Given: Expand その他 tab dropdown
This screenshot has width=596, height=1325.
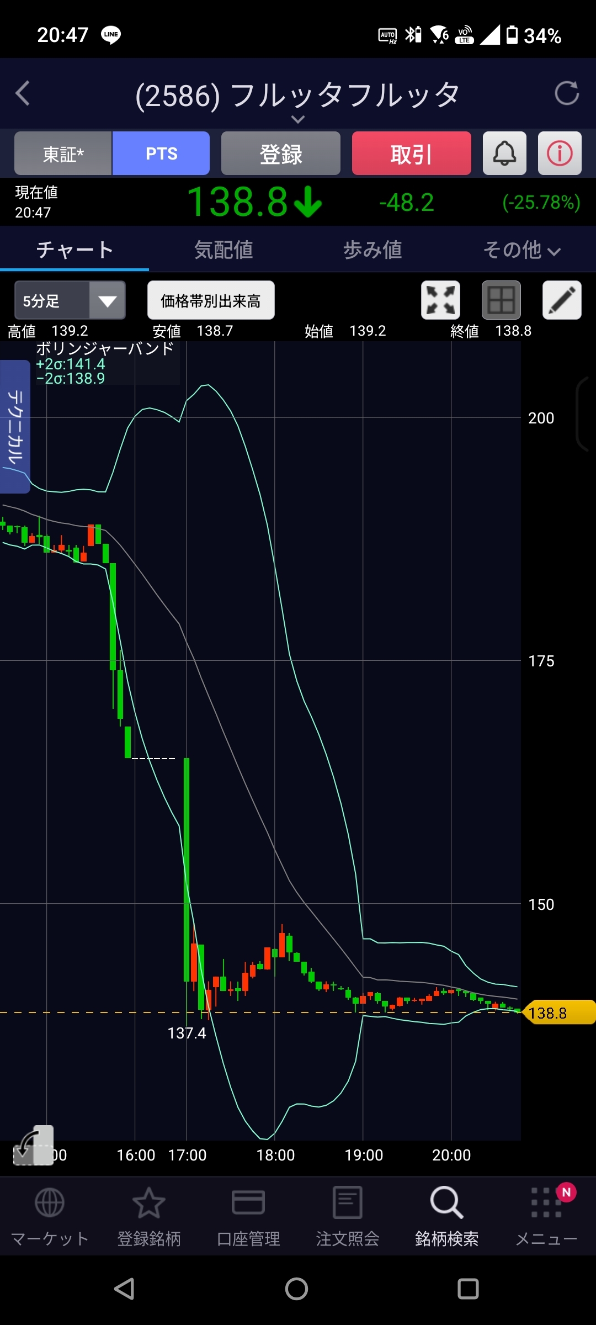Looking at the screenshot, I should (x=521, y=250).
